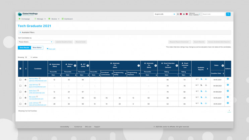
Task: Open the Sort Candidates by dropdown
Action: point(36,42)
